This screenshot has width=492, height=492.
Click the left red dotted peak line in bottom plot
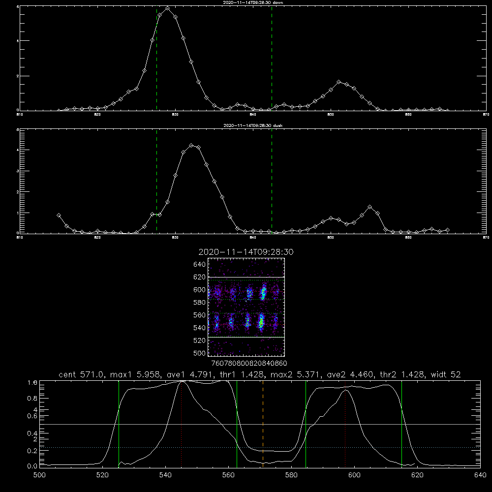(182, 424)
